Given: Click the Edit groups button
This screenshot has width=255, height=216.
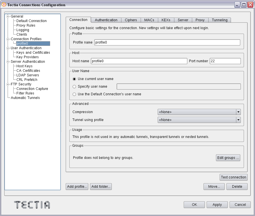Looking at the screenshot, I should 228,158.
